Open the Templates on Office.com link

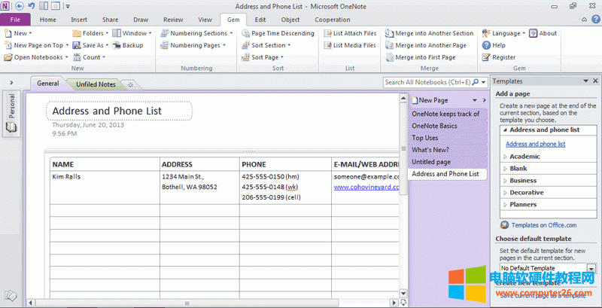click(x=543, y=225)
